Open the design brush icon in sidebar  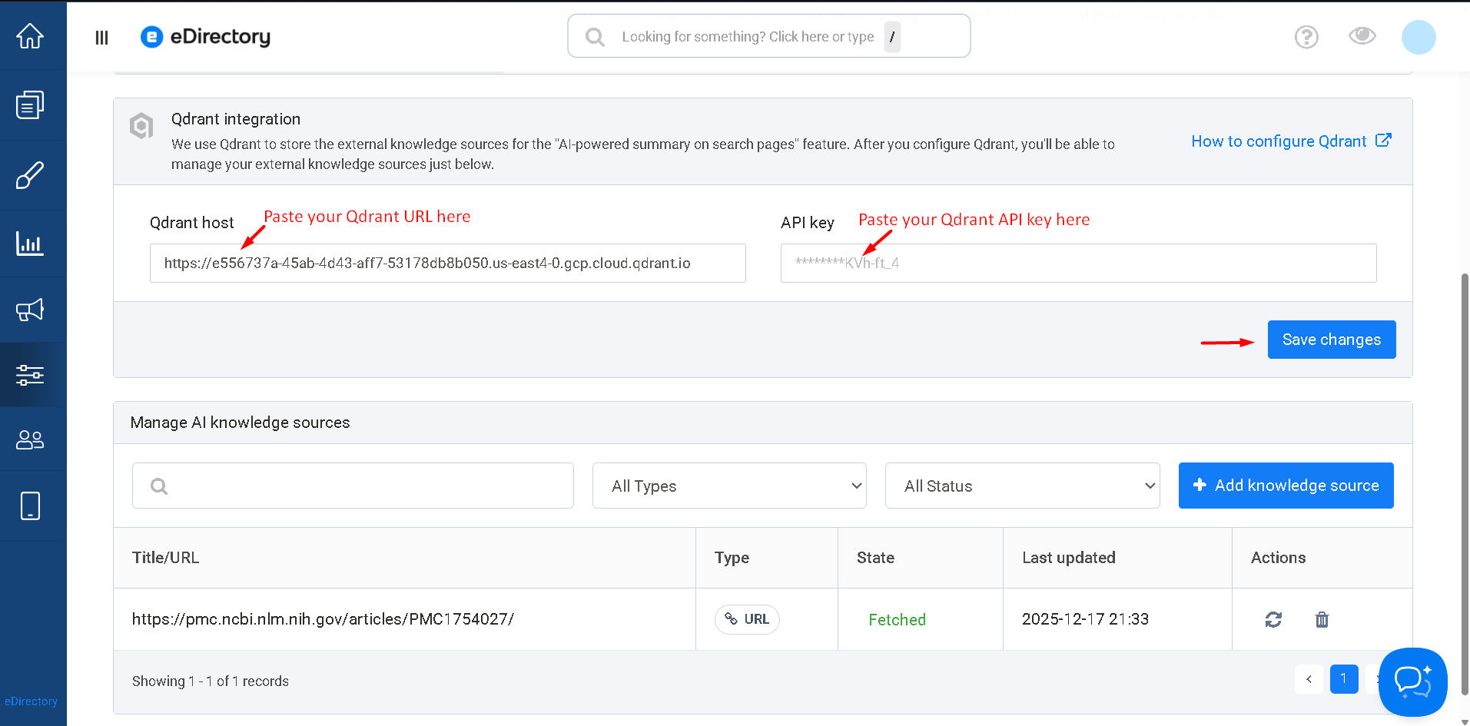(30, 175)
